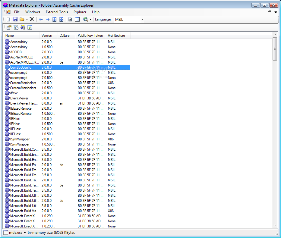Open the Explorer menu
Viewport: 281px width, 238px height.
80,12
